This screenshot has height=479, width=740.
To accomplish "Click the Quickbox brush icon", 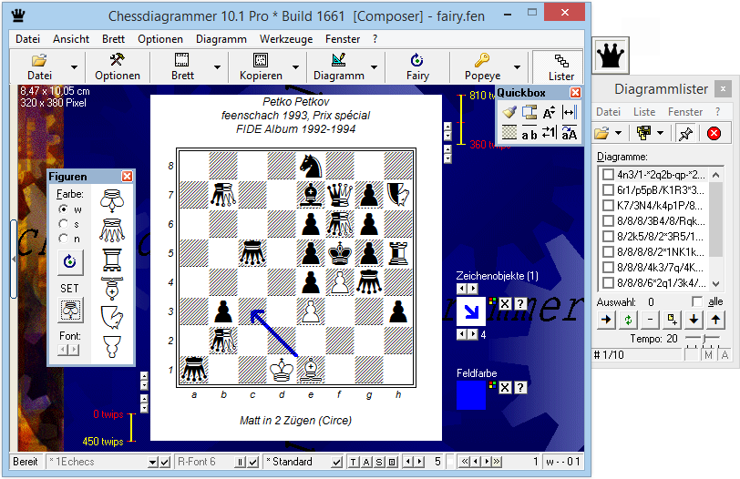I will point(509,112).
